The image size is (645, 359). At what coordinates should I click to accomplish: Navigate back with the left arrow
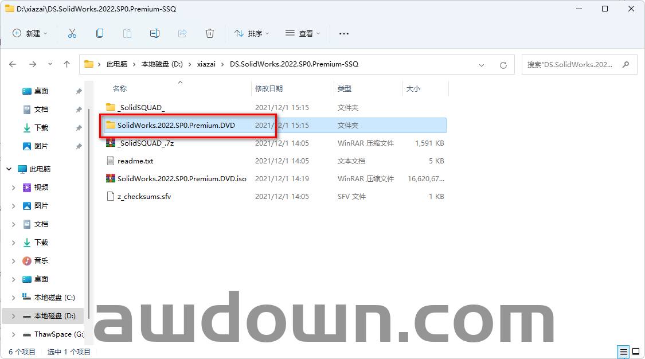tap(13, 64)
